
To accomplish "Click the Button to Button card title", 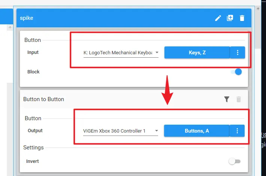I will 43,99.
